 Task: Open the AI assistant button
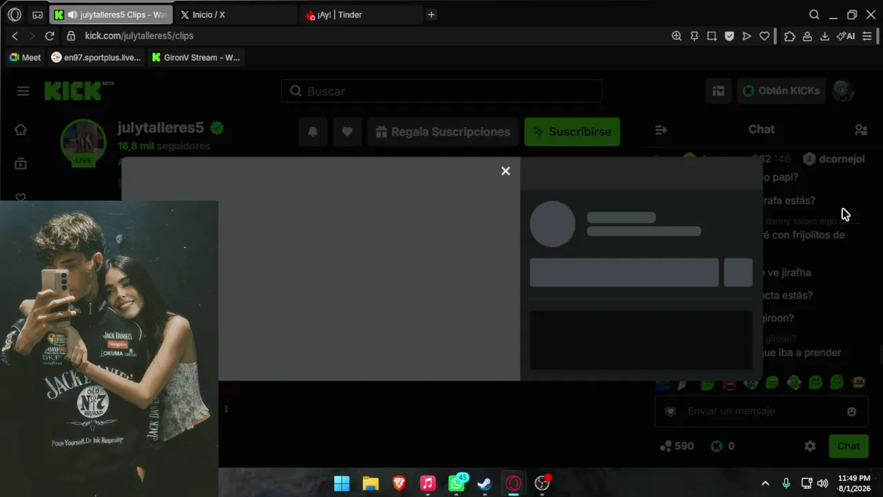(x=846, y=36)
